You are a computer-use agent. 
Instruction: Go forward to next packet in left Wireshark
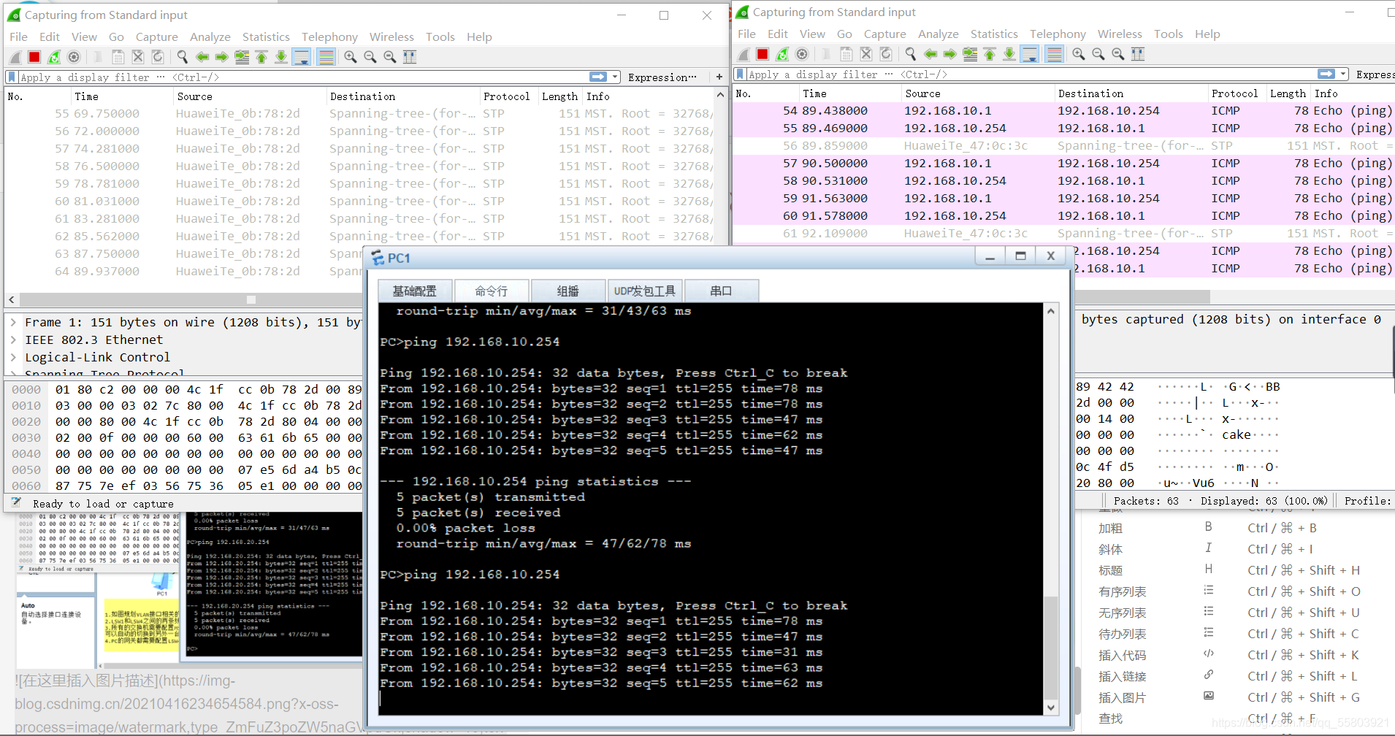222,57
